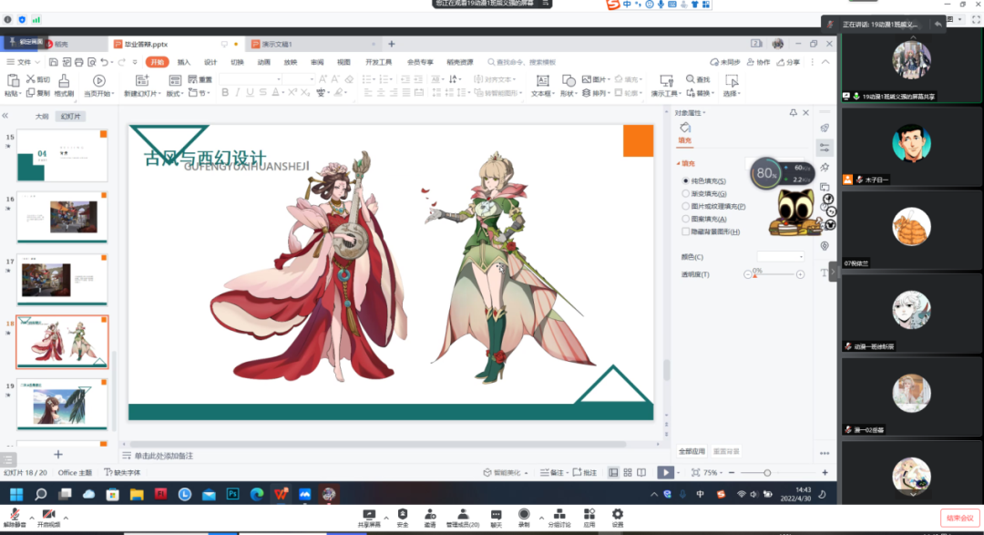The width and height of the screenshot is (984, 535).
Task: Click the Undo arrow icon
Action: point(105,62)
